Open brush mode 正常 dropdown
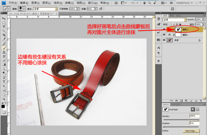The height and width of the screenshot is (135, 207). coord(56,9)
